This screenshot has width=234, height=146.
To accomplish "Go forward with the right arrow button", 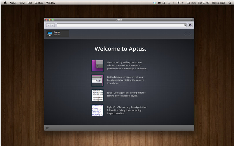I will pos(53,25).
